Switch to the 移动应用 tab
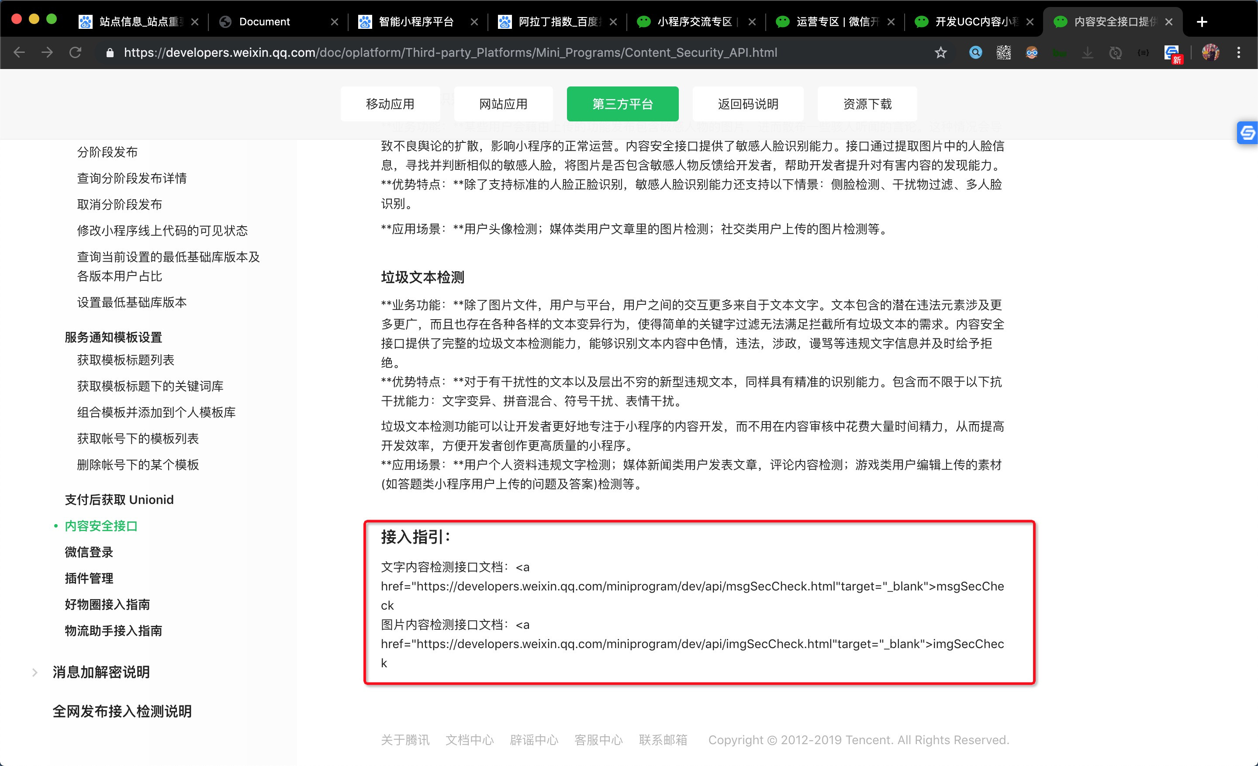This screenshot has width=1258, height=766. 390,104
